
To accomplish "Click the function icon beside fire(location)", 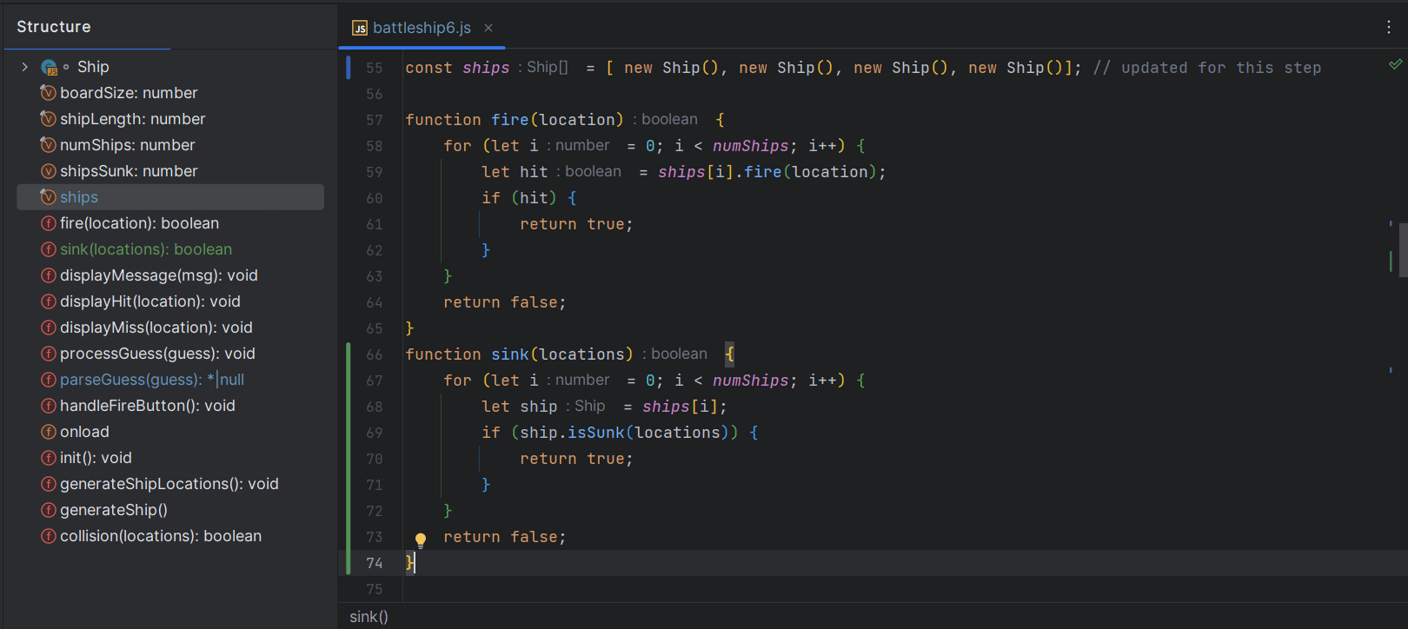I will tap(49, 223).
